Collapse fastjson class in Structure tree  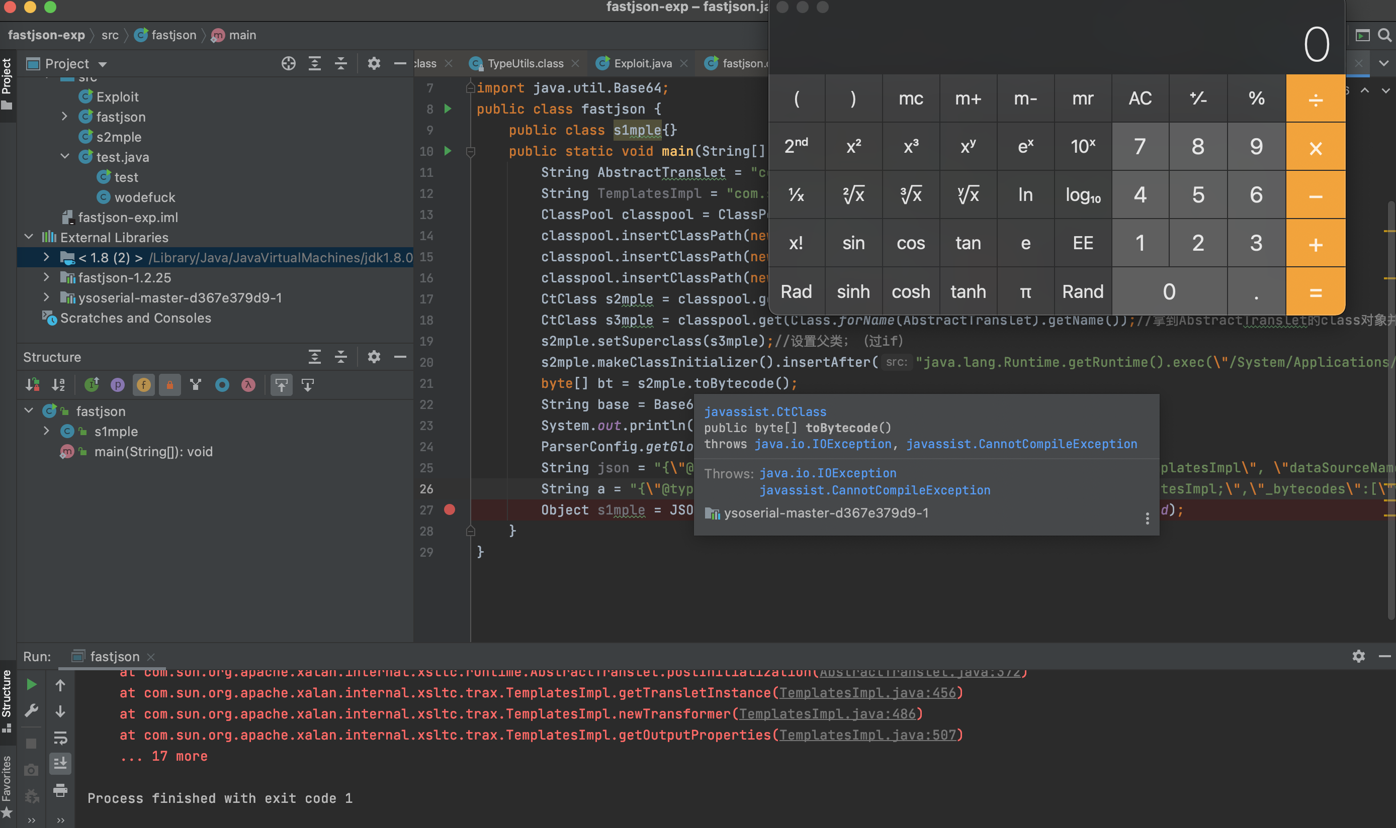(29, 411)
